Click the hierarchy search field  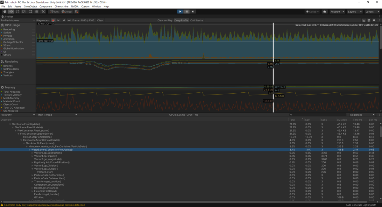[318, 115]
